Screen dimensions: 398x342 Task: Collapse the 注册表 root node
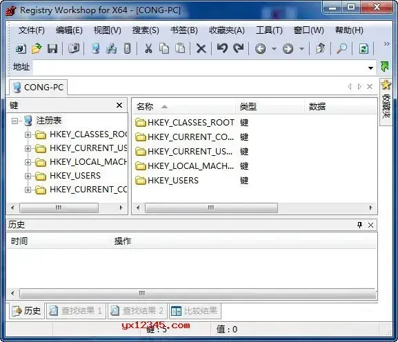click(x=14, y=121)
